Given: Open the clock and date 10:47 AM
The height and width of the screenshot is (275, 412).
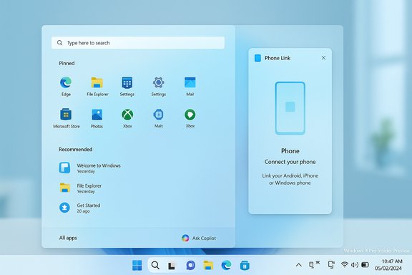Looking at the screenshot, I should 388,265.
